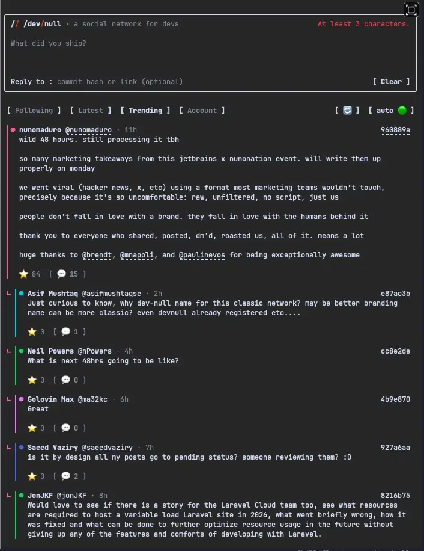Click the @brendt mention
The height and width of the screenshot is (551, 424).
pyautogui.click(x=97, y=255)
